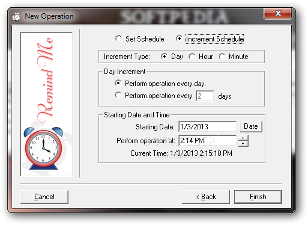Increase time with the up spinner arrow

243,138
